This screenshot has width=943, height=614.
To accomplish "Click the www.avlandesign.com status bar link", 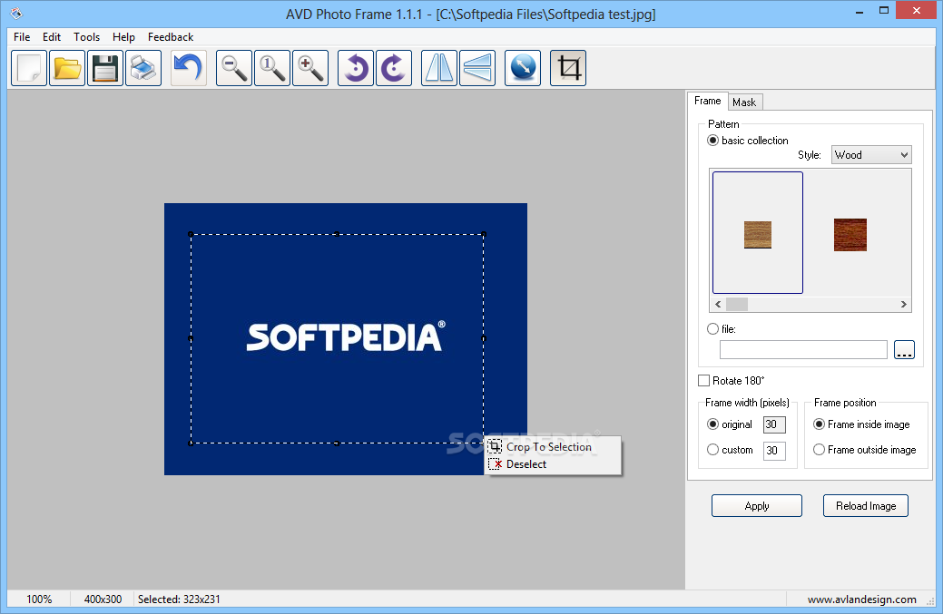I will [861, 599].
